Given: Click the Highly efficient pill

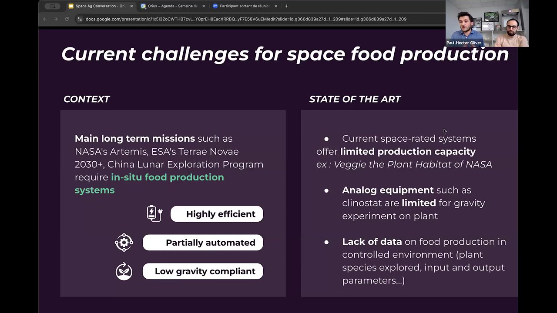Looking at the screenshot, I should 217,214.
